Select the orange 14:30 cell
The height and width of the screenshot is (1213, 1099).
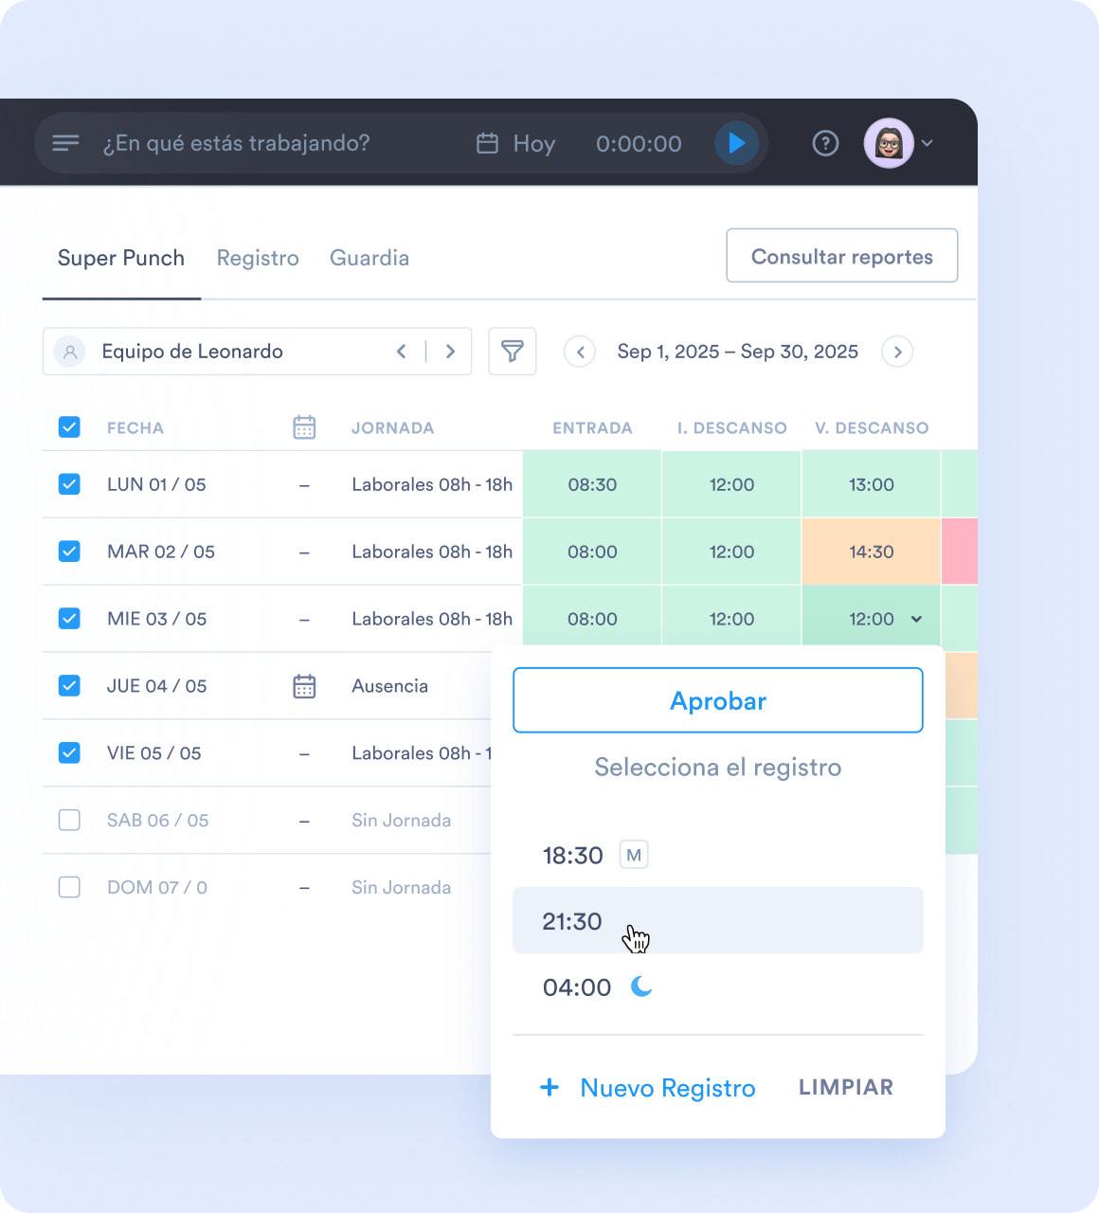coord(871,552)
